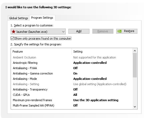Change Antialiasing - Transparency Off value
This screenshot has height=118, width=144.
[x=75, y=89]
